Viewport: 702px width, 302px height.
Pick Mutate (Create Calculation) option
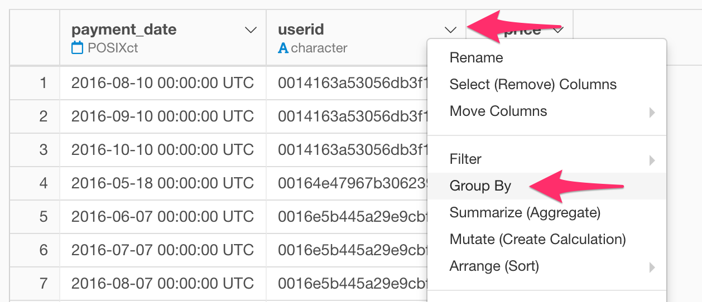[x=537, y=239]
